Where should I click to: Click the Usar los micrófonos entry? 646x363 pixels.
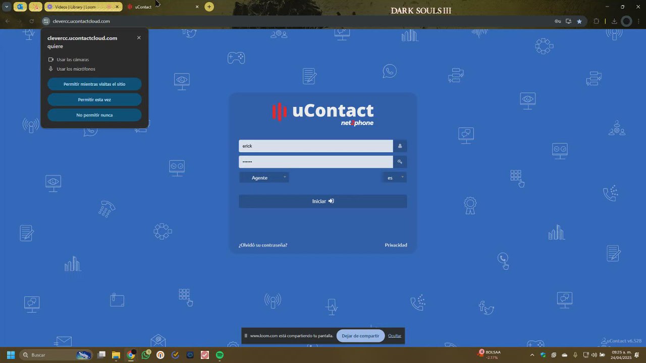click(72, 69)
